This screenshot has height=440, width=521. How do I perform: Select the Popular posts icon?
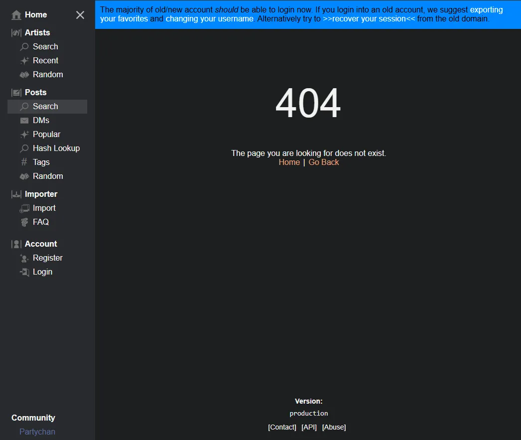(24, 134)
